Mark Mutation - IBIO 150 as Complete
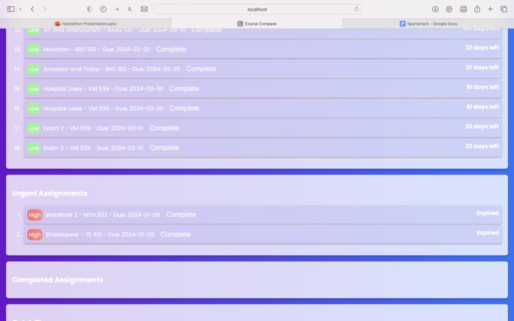This screenshot has height=321, width=514. click(171, 49)
